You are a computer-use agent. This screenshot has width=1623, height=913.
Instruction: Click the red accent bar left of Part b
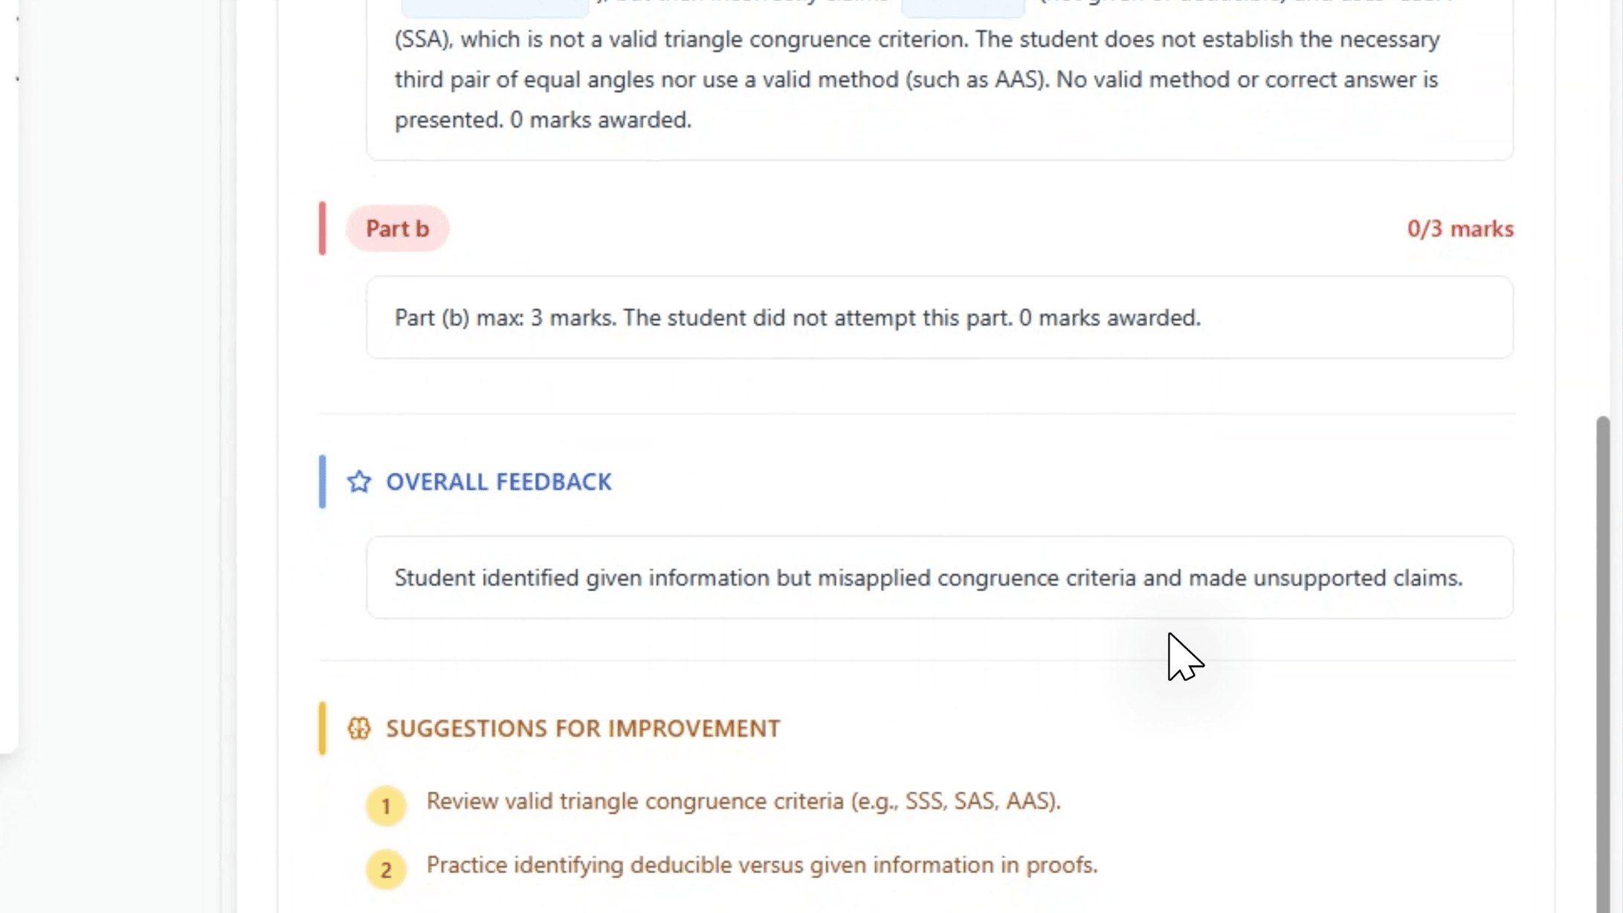point(322,228)
